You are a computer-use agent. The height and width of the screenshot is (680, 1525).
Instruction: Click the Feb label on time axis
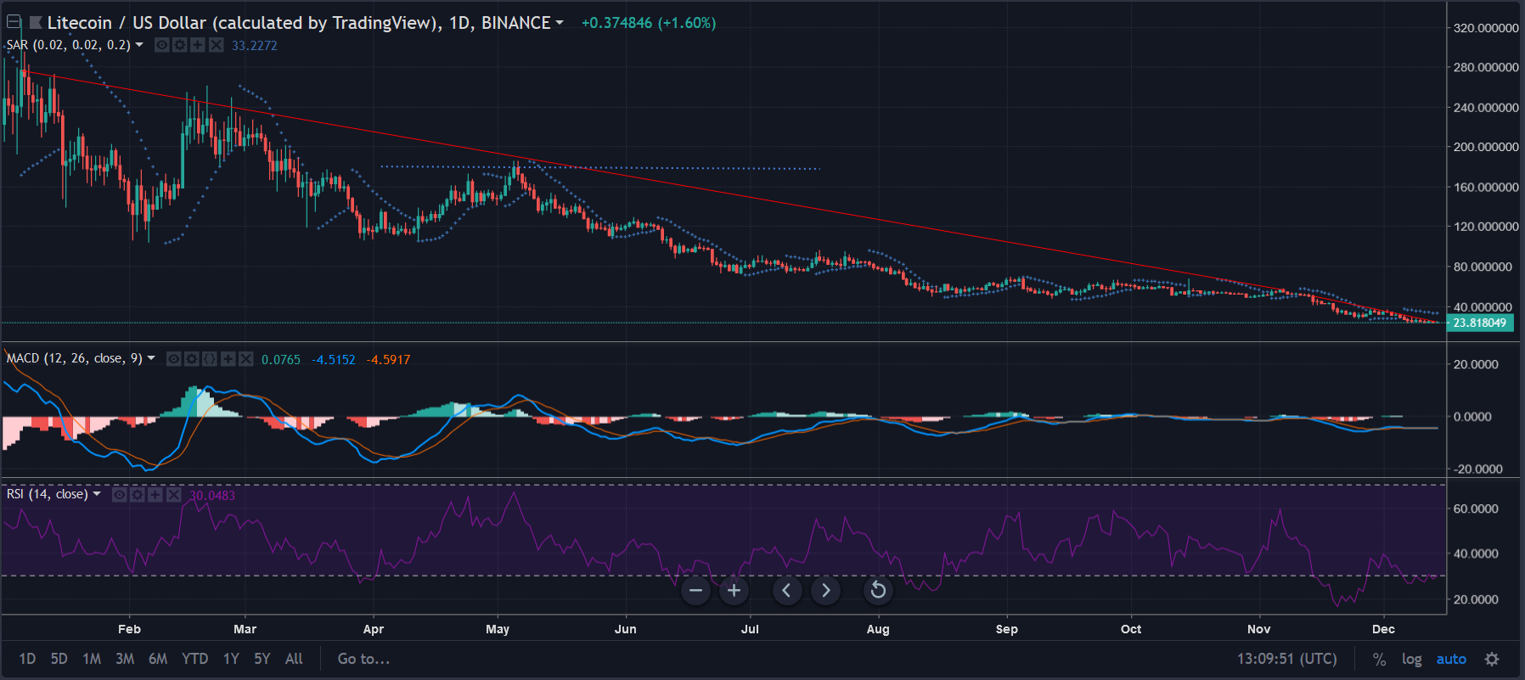click(x=129, y=629)
